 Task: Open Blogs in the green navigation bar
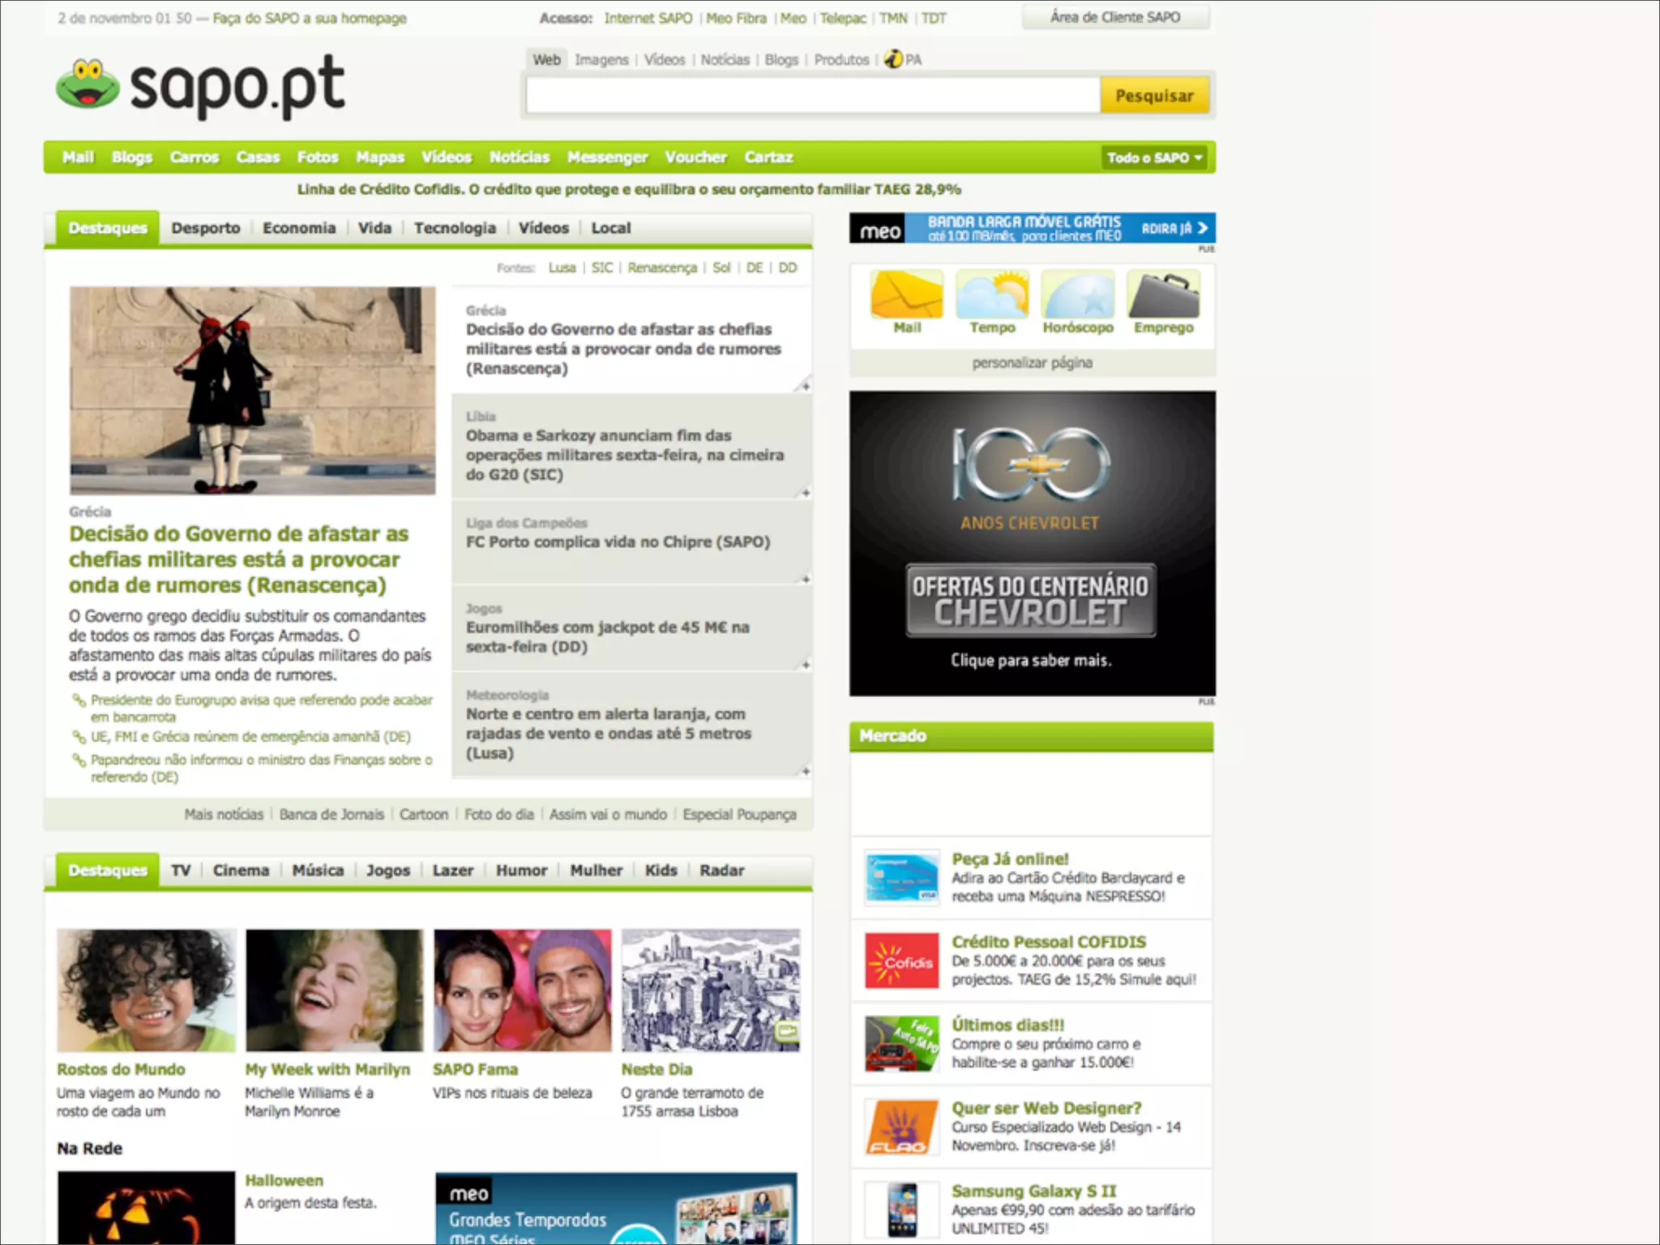pos(132,157)
